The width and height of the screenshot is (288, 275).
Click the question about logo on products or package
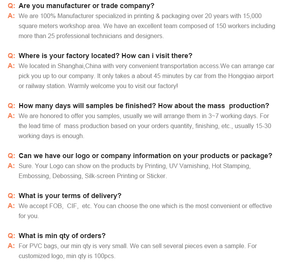(145, 156)
